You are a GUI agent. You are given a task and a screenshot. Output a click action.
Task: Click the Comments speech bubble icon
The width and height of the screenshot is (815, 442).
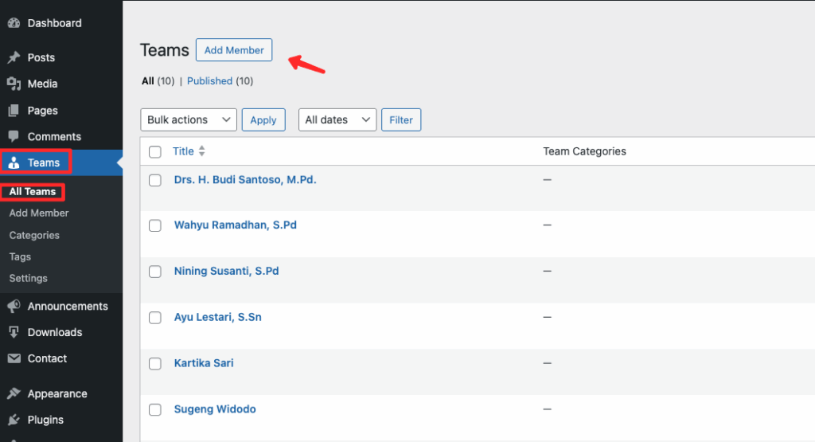pos(14,136)
